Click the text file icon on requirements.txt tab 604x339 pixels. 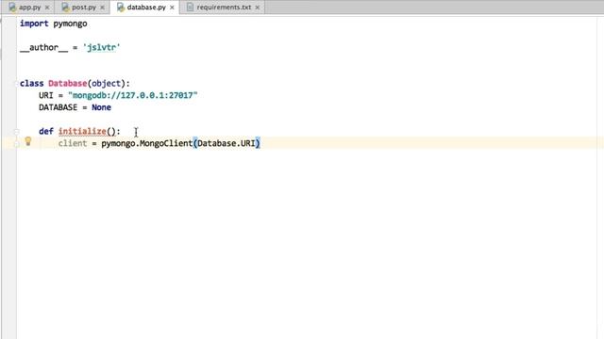(x=190, y=8)
